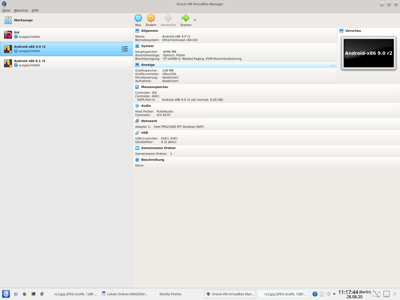The height and width of the screenshot is (300, 400).
Task: Click the SATA-Port 0 vdi entry
Action: pyautogui.click(x=192, y=100)
